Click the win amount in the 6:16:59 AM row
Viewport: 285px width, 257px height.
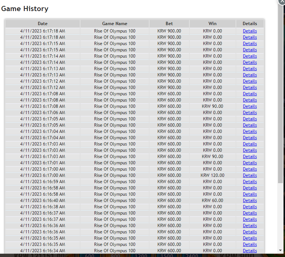coord(212,182)
